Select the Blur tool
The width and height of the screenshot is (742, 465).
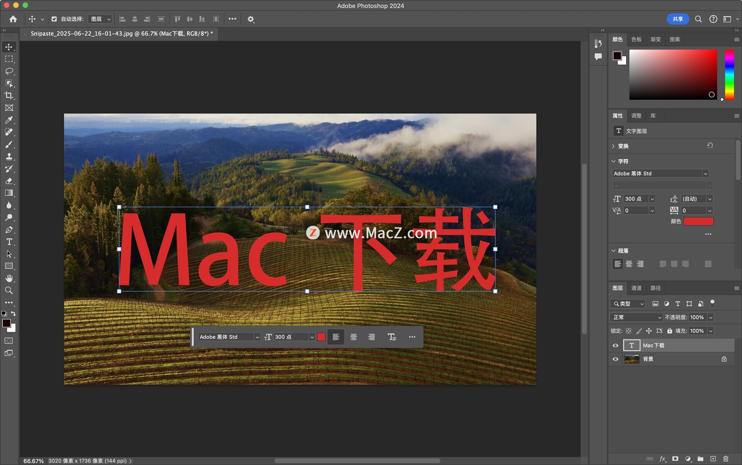tap(9, 205)
